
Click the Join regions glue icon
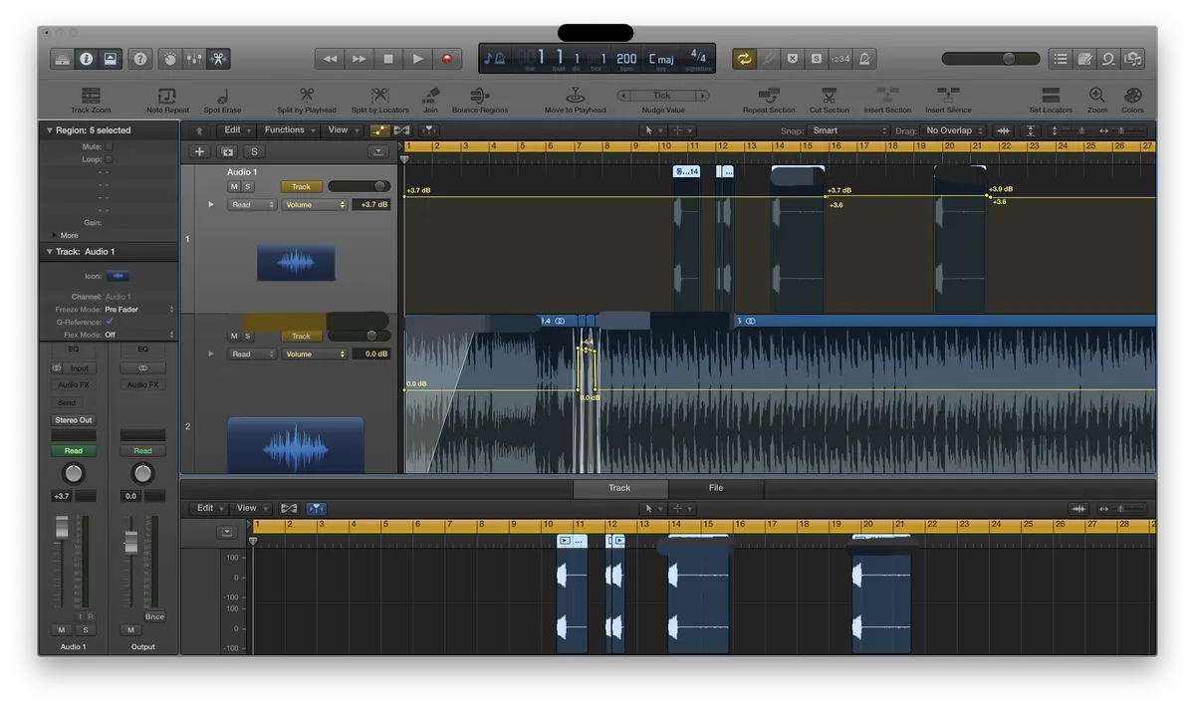430,95
